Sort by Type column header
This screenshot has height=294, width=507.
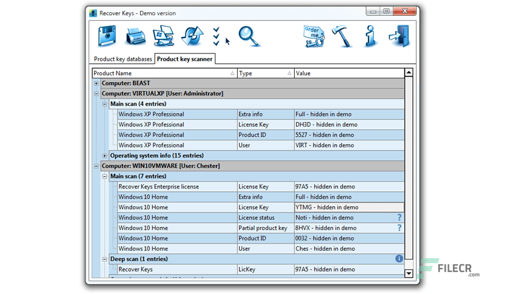pos(266,73)
